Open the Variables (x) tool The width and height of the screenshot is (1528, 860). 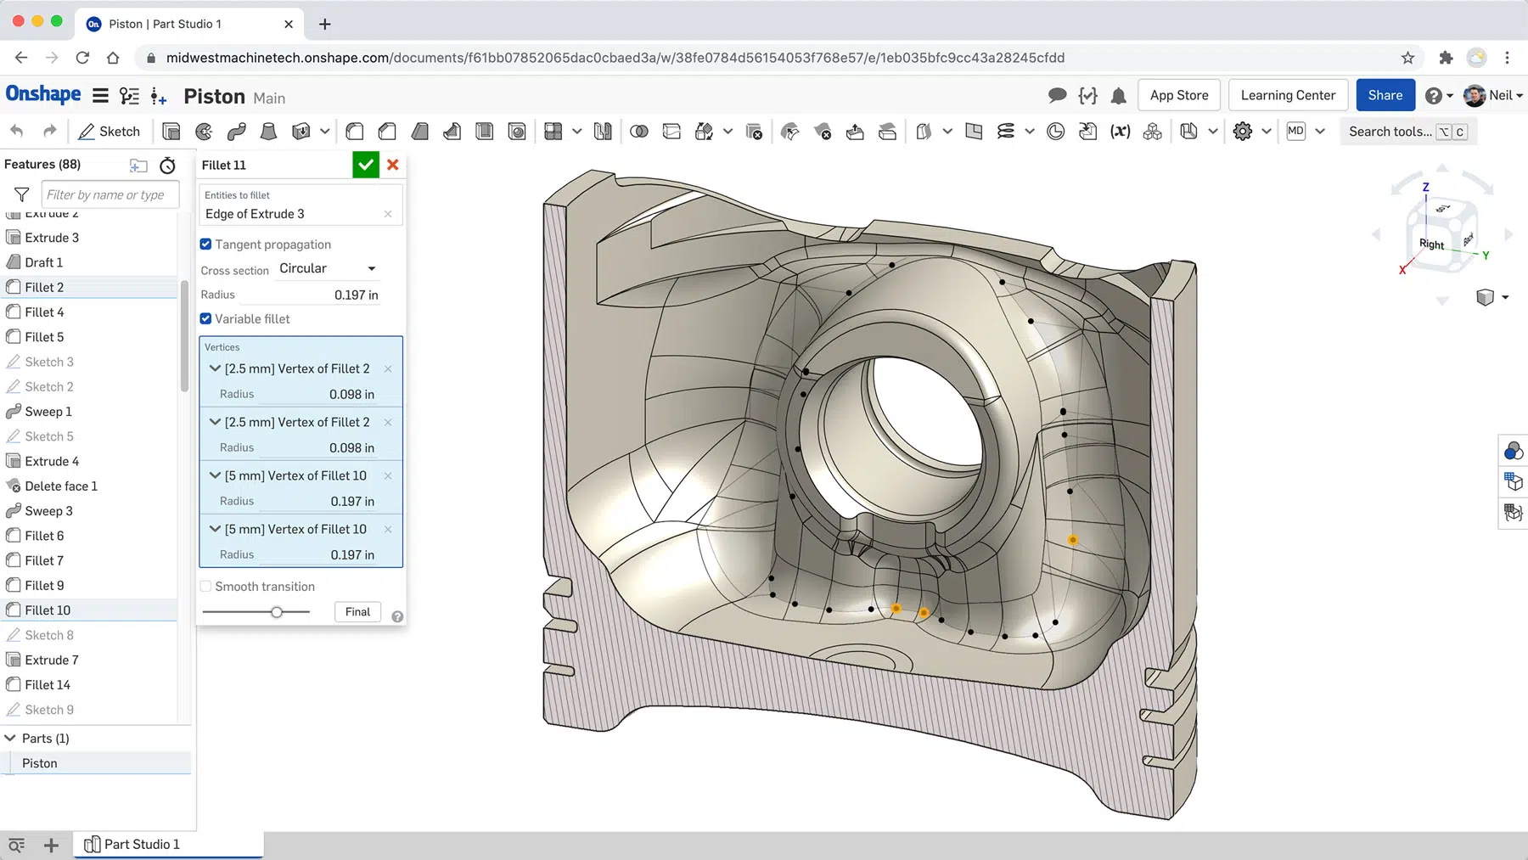click(1121, 131)
